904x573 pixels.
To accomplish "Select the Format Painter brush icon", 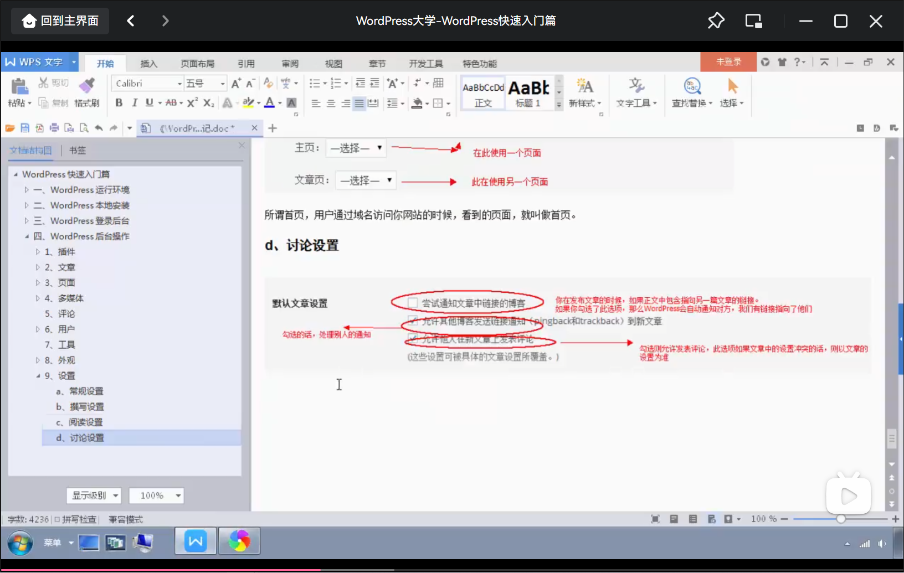I will (x=87, y=85).
